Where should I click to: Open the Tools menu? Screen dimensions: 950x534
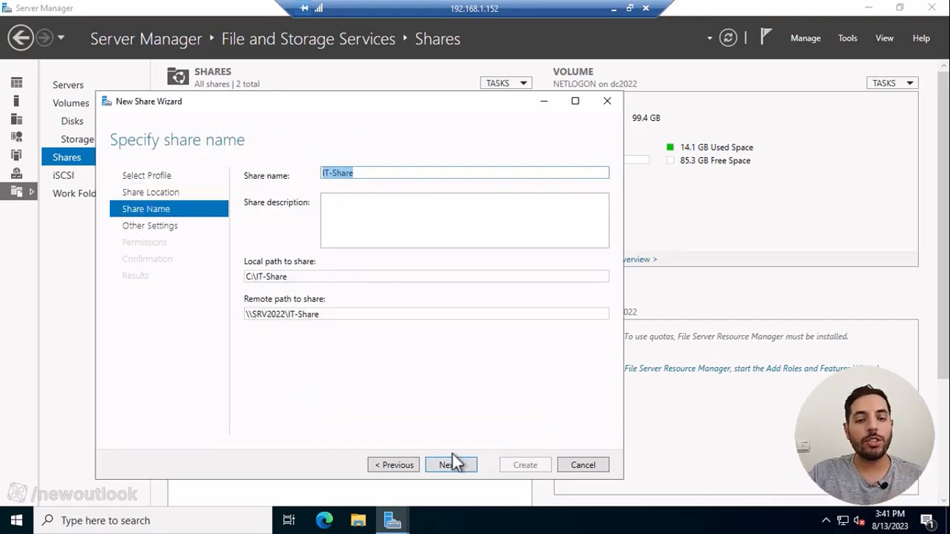(x=848, y=38)
